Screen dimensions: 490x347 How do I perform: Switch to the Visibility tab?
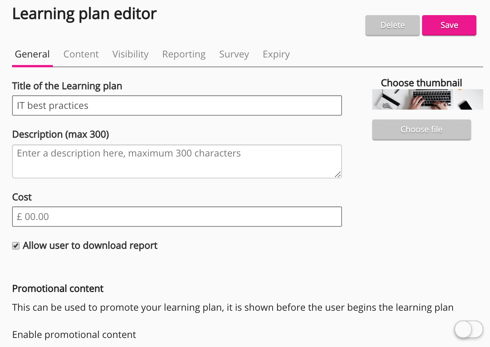click(x=130, y=54)
